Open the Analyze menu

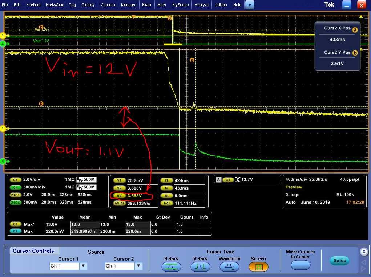point(202,5)
